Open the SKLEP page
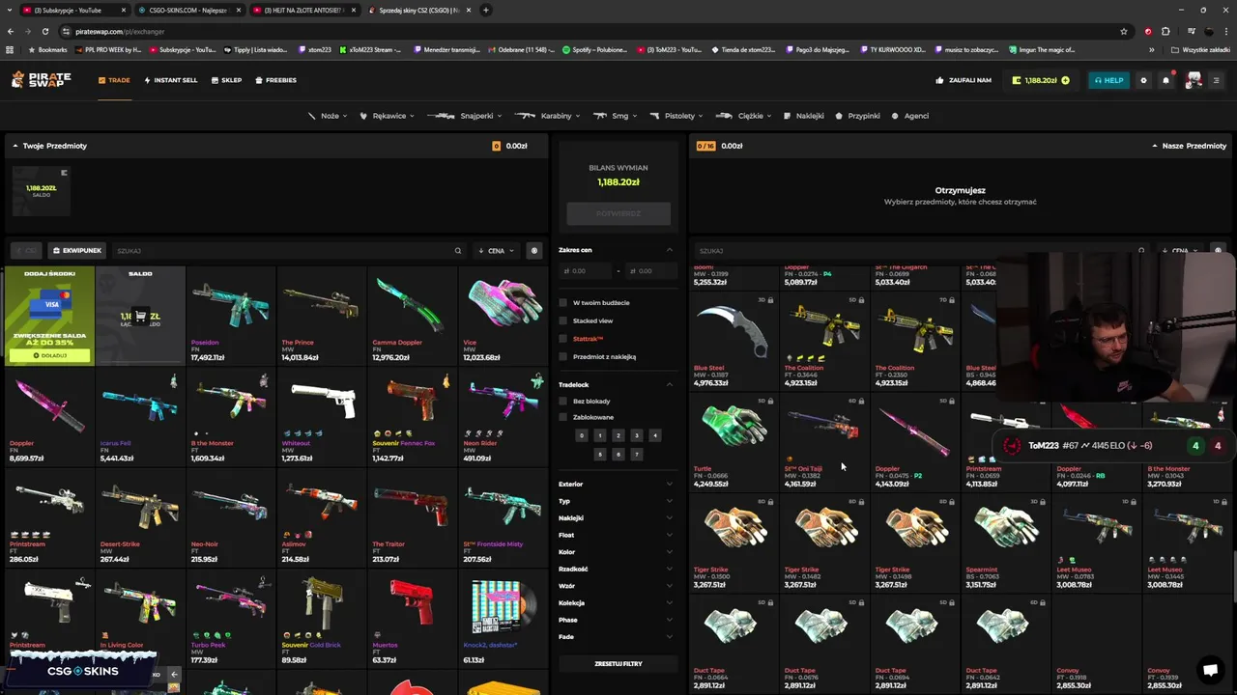Screen dimensions: 1237x695 pos(227,80)
